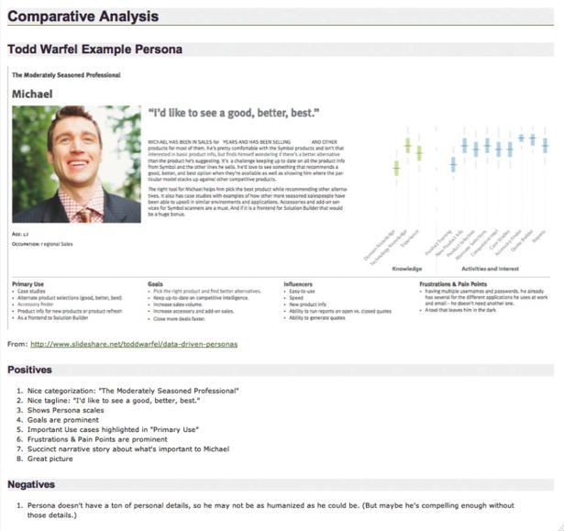Viewport: 564px width, 531px height.
Task: Select the Todd Warfel Example Persona heading
Action: tap(95, 49)
